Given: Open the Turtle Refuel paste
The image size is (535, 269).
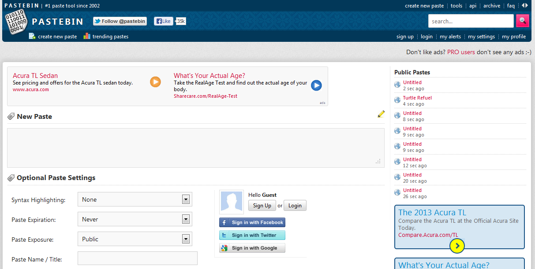Looking at the screenshot, I should pos(417,98).
